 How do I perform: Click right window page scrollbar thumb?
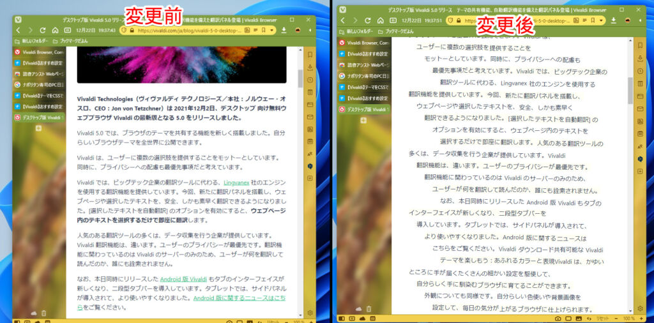point(630,91)
